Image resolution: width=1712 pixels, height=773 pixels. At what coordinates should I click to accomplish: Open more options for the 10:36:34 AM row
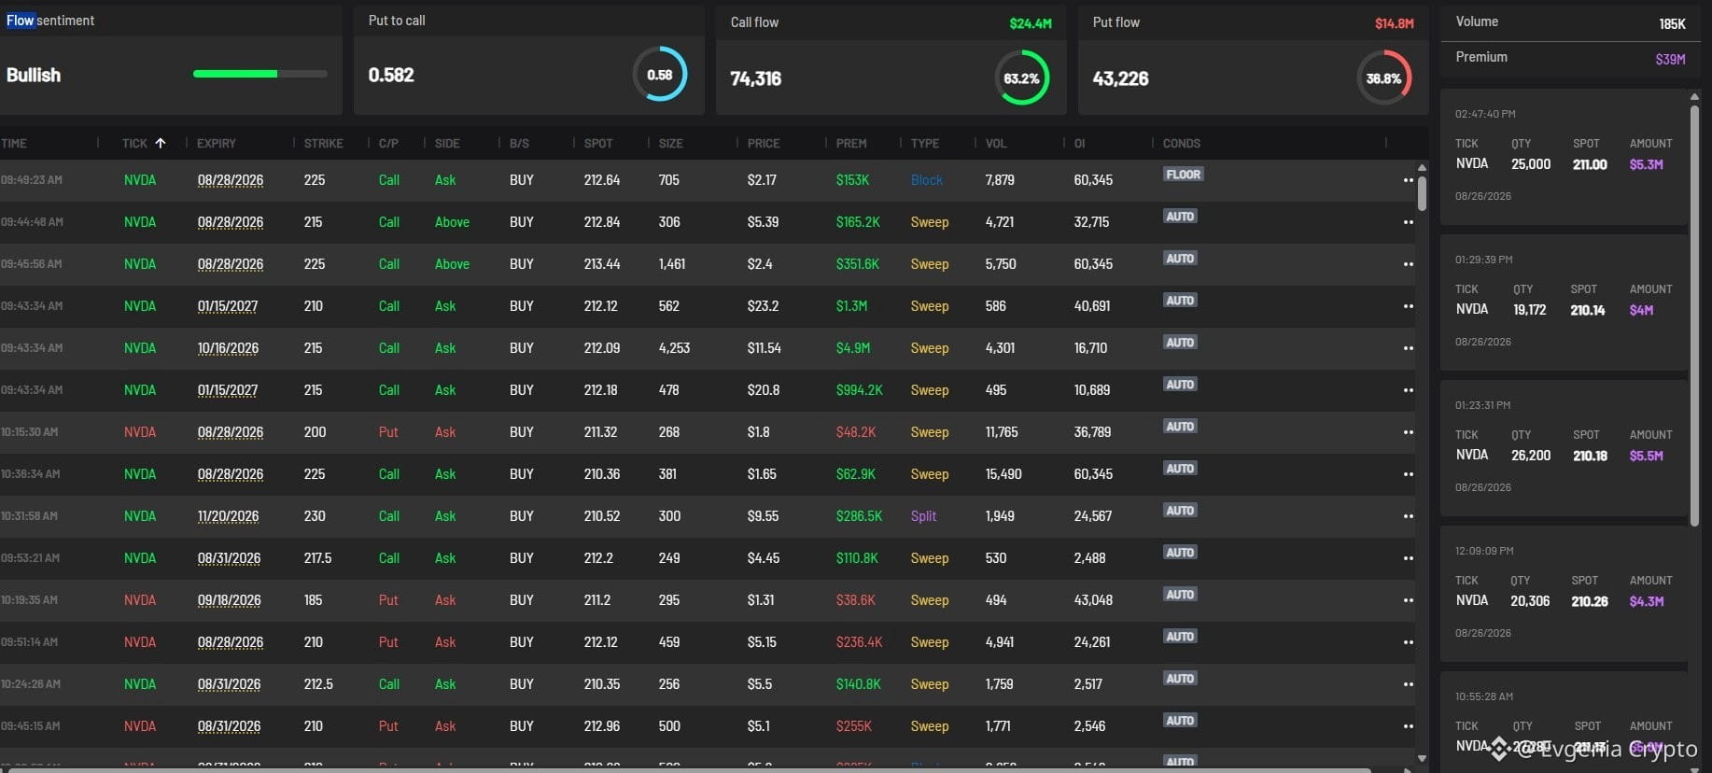pyautogui.click(x=1408, y=474)
